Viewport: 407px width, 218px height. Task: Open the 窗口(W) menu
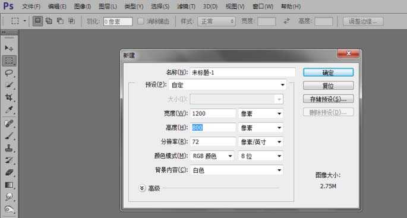point(263,6)
